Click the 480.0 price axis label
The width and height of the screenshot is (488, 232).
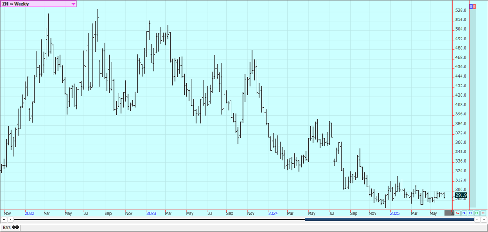point(461,48)
